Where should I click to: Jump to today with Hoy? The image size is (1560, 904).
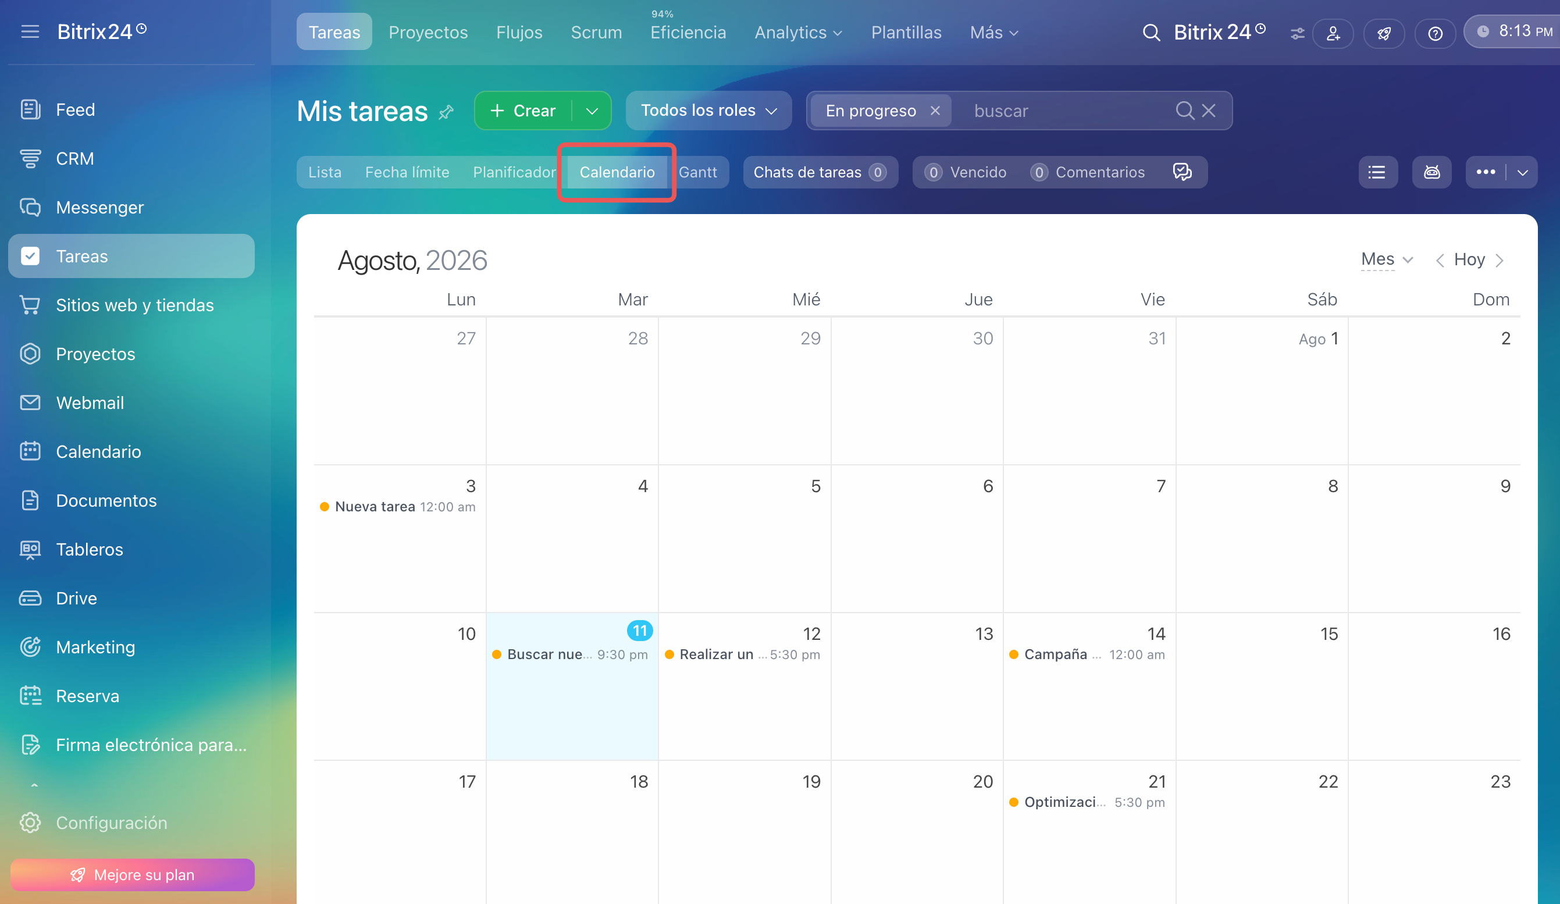click(x=1469, y=259)
